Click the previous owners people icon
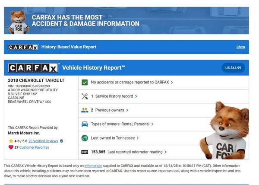 click(x=85, y=110)
